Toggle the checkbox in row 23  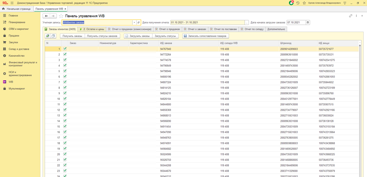point(65,171)
